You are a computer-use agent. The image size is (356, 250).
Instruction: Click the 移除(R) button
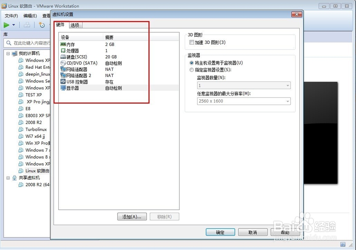pos(164,217)
